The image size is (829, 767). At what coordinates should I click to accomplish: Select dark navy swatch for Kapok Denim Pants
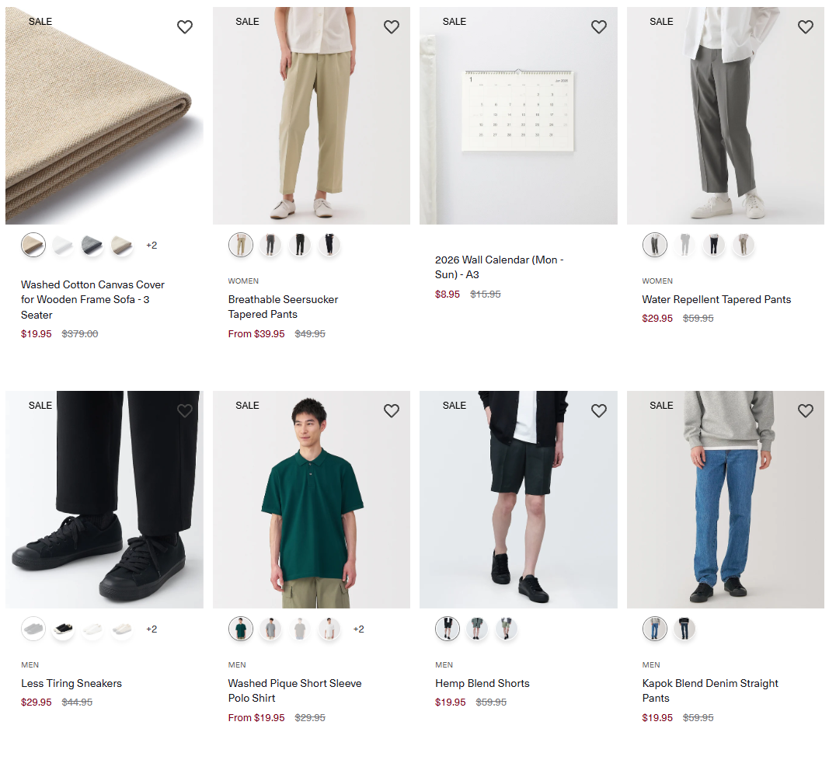point(684,629)
